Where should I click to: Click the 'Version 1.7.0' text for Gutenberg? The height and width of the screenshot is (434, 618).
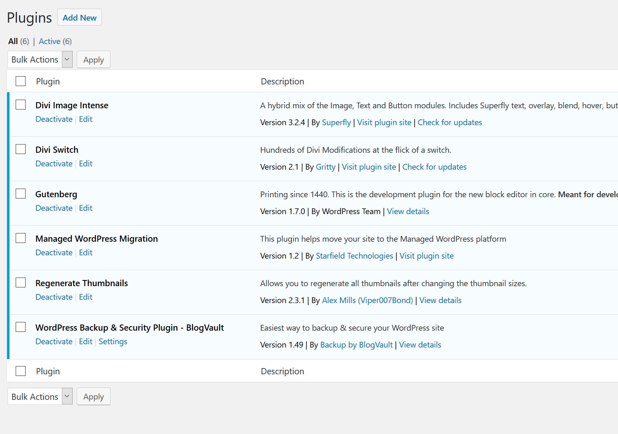pos(282,211)
